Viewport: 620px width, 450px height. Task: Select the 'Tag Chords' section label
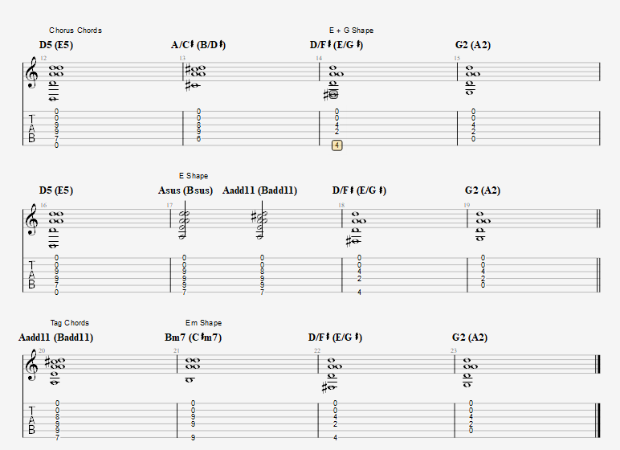70,323
